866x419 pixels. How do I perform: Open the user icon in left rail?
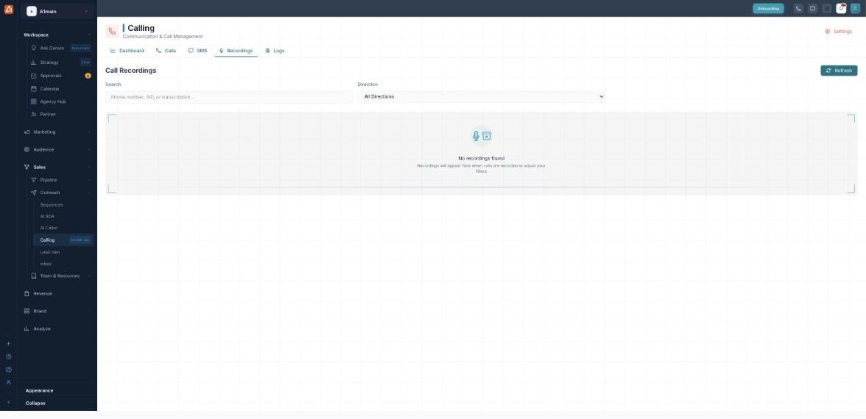[8, 382]
